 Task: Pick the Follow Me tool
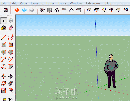tap(11, 83)
